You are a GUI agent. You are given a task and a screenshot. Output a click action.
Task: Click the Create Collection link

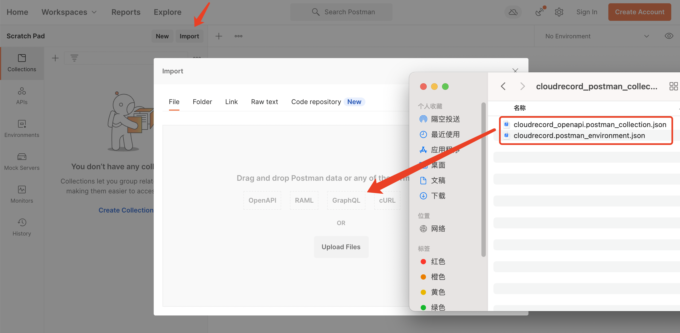(126, 210)
